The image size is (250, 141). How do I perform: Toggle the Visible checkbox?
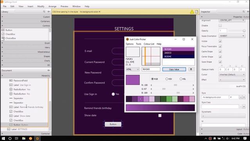[220, 41]
